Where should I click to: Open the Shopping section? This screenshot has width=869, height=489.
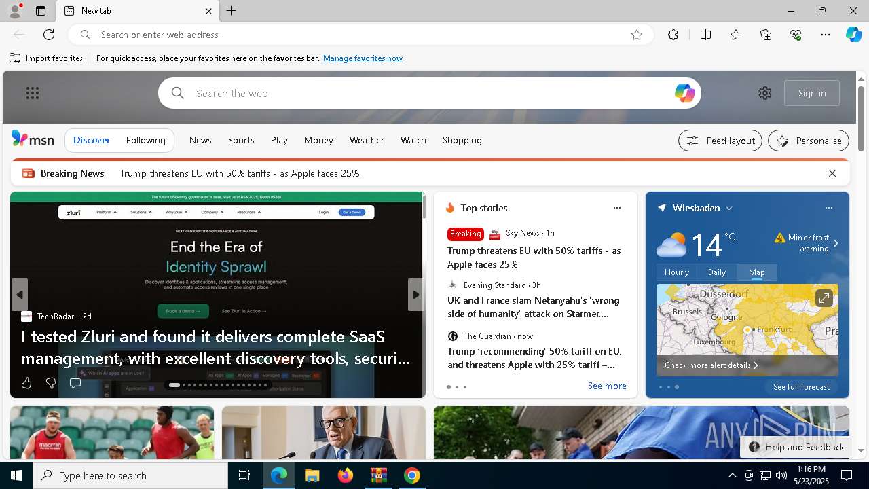[462, 140]
